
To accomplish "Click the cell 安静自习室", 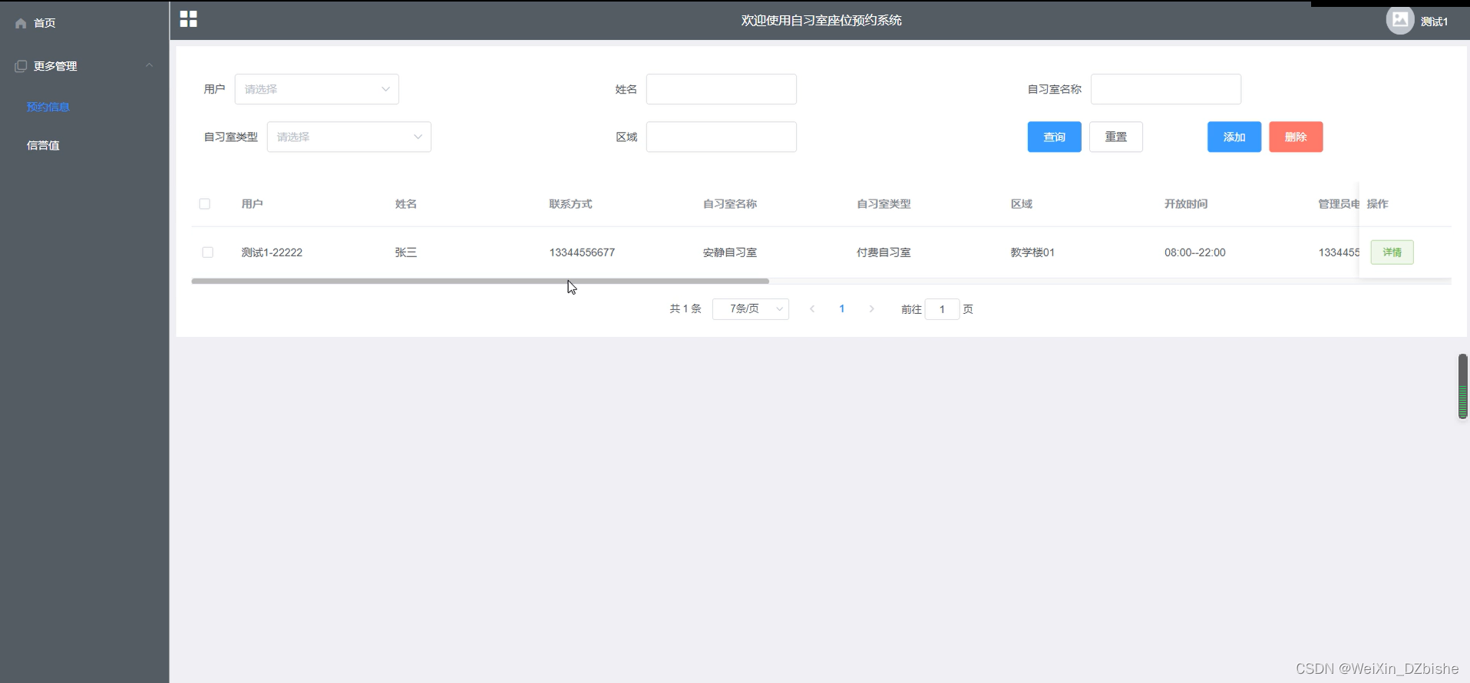I will (x=730, y=252).
